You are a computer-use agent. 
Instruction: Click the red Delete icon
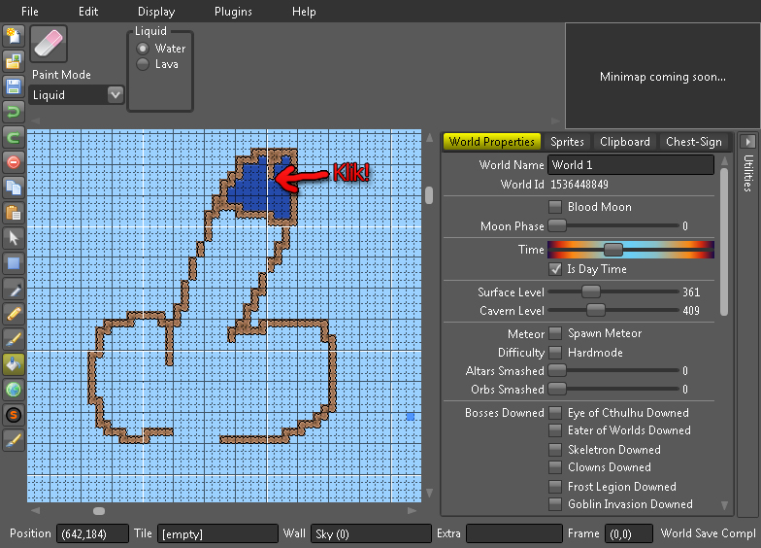(x=14, y=162)
